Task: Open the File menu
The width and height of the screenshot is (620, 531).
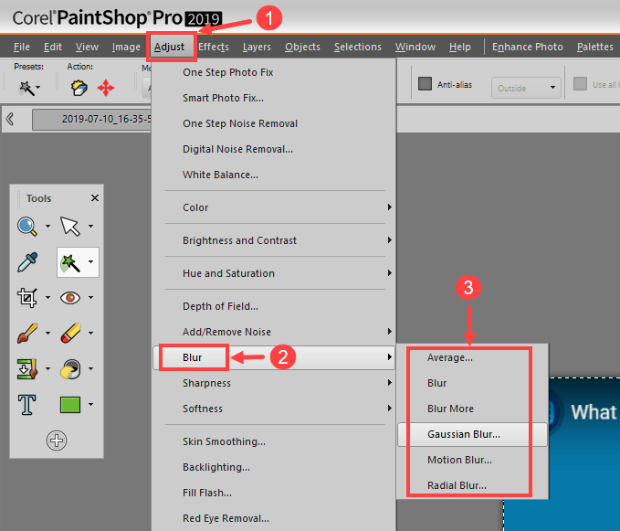Action: [x=22, y=47]
